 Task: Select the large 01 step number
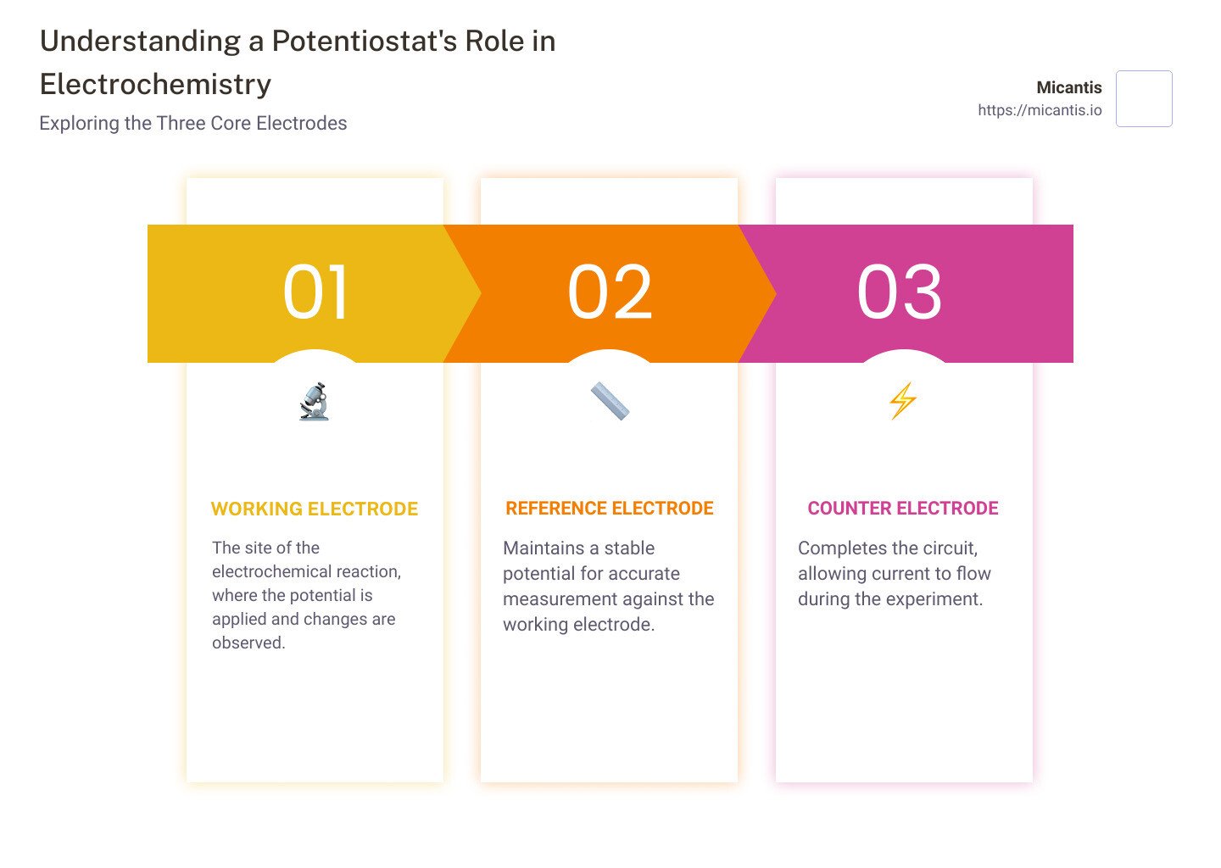click(x=315, y=292)
